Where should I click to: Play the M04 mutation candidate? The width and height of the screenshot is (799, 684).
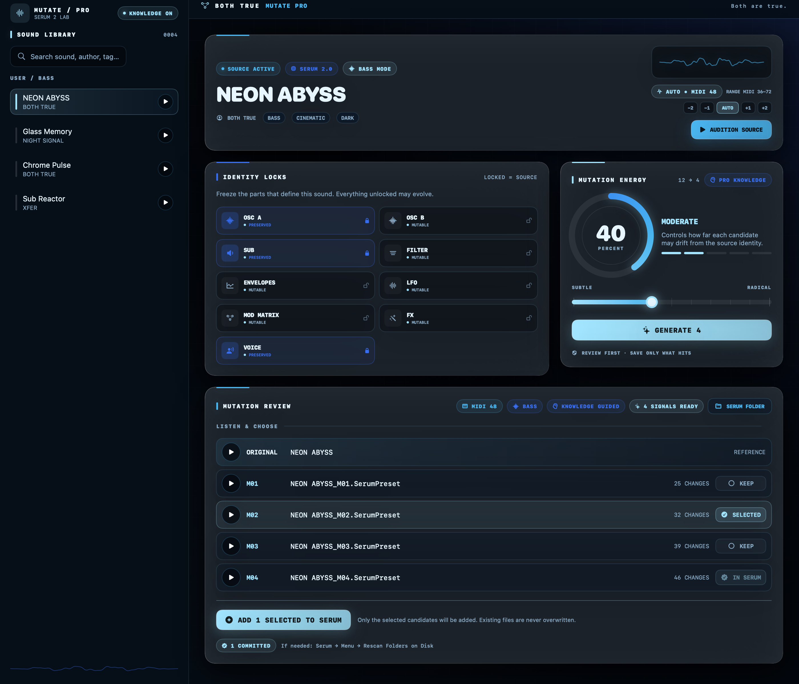coord(231,578)
